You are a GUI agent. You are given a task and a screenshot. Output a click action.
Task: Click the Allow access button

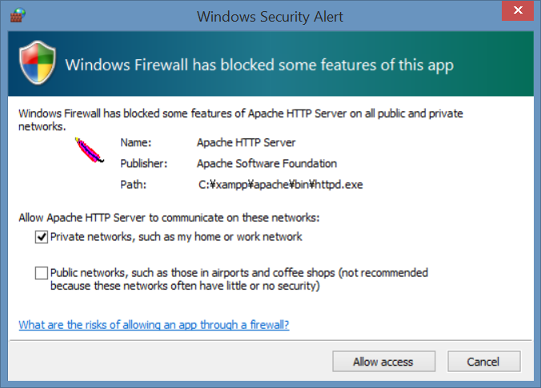point(383,362)
